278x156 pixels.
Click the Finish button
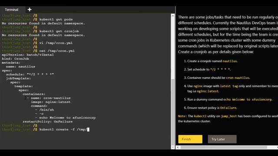click(190, 139)
